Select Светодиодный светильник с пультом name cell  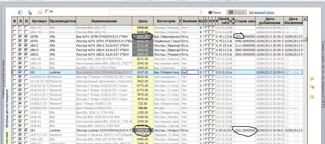pyautogui.click(x=104, y=81)
